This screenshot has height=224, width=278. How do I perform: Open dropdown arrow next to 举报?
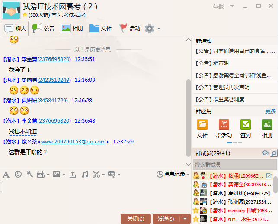tap(232, 6)
